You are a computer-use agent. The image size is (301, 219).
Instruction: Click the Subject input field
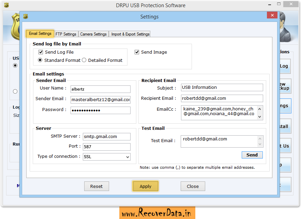222,87
